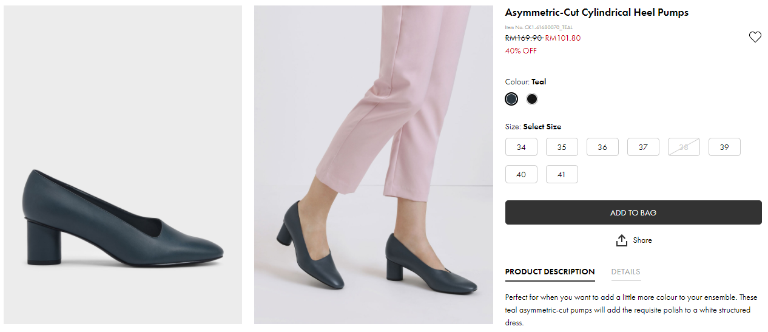Select size 37
Viewport: 768px width, 332px height.
click(x=643, y=147)
